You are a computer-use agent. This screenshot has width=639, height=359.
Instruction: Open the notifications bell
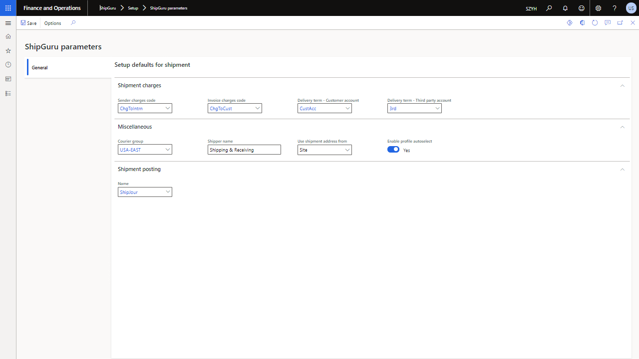point(565,8)
